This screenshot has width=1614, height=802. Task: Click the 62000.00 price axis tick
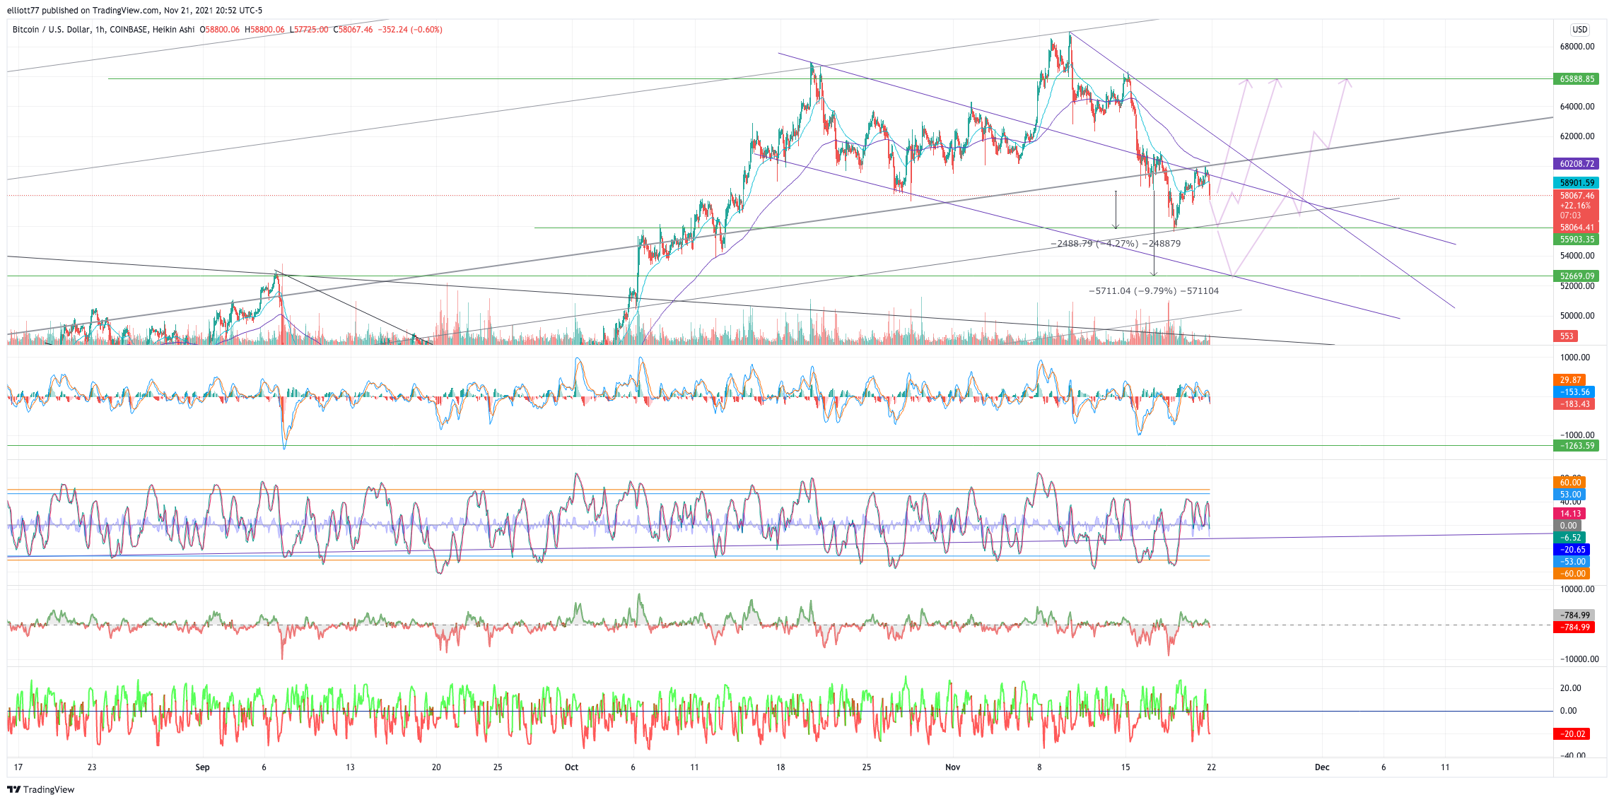point(1577,136)
